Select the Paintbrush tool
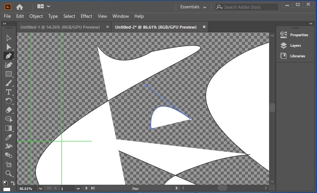 pos(8,83)
